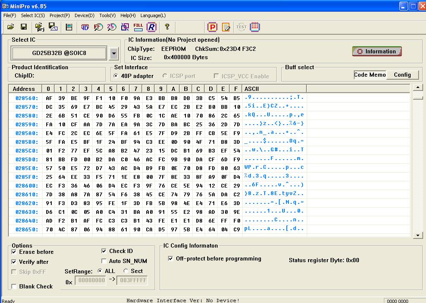The width and height of the screenshot is (426, 303).
Task: Click the 25 flash detect magnifier icon
Action: point(112,27)
